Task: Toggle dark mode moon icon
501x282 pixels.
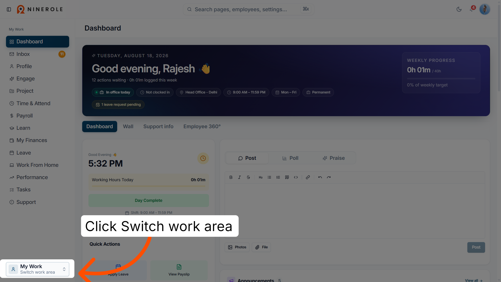Action: pyautogui.click(x=459, y=9)
